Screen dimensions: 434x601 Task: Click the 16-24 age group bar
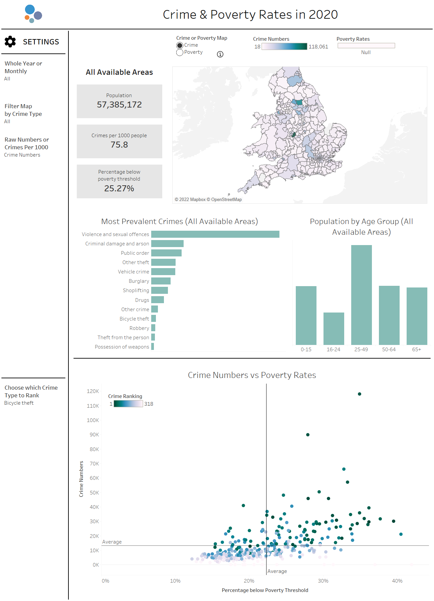click(x=334, y=329)
